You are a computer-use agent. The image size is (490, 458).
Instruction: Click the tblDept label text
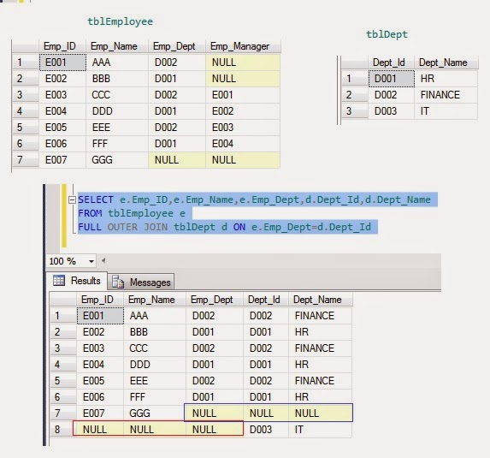387,34
